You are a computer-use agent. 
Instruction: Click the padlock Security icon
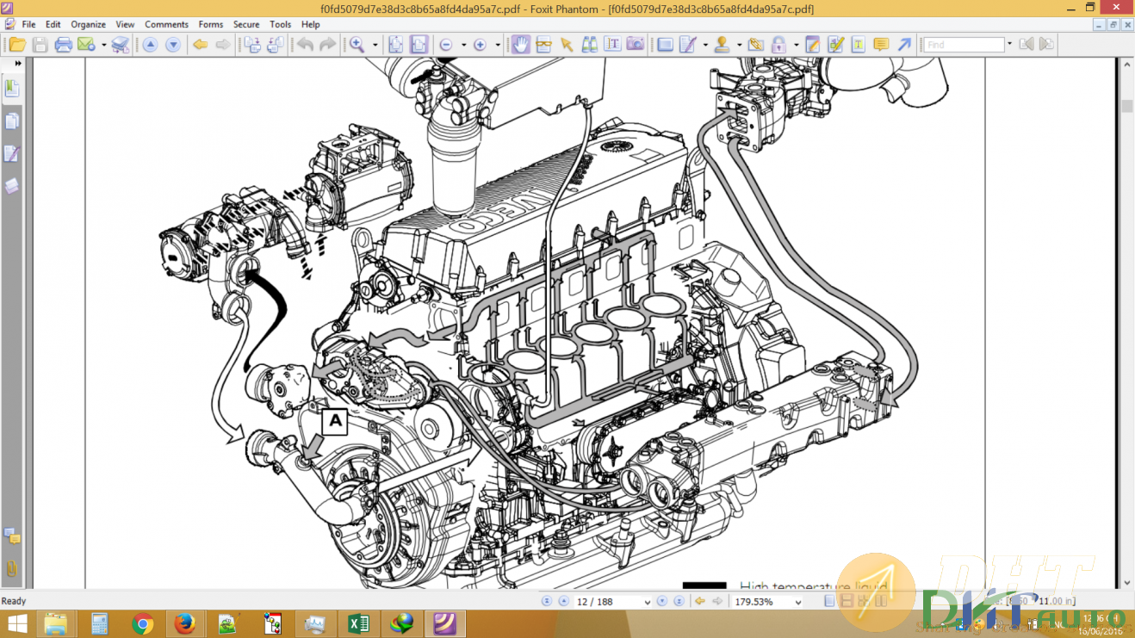click(778, 45)
